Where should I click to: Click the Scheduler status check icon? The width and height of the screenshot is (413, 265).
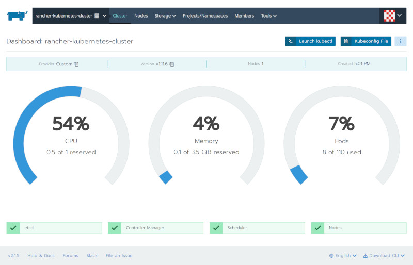tap(216, 228)
